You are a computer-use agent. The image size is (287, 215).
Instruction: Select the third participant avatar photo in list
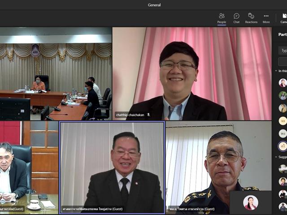tap(283, 108)
